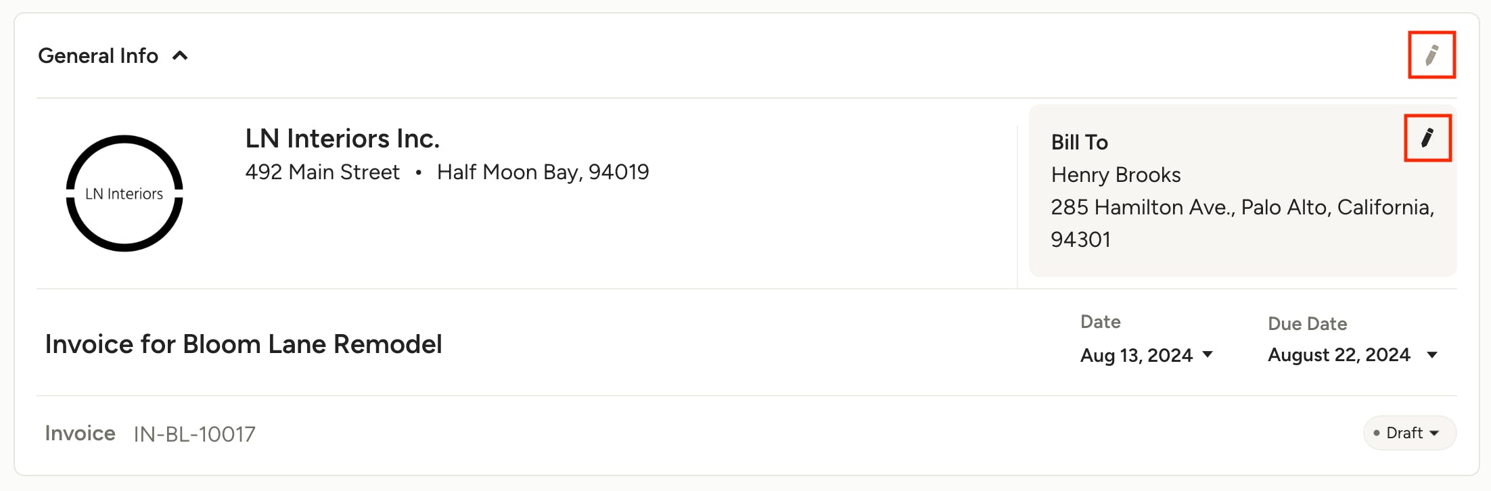
Task: Click the Half Moon Bay, 94019 text
Action: (543, 172)
